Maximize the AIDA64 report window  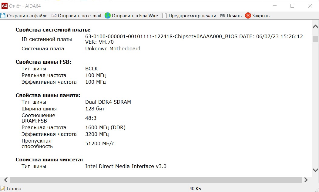(292, 6)
